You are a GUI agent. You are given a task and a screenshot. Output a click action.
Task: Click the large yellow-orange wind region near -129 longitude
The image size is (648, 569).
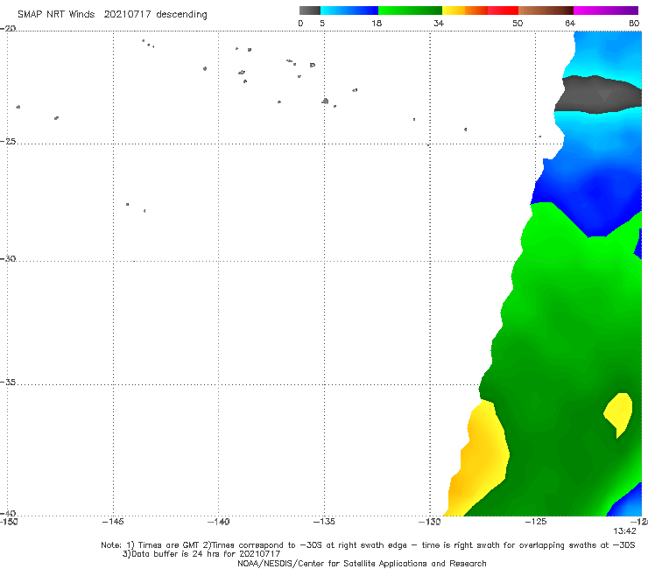[x=479, y=459]
